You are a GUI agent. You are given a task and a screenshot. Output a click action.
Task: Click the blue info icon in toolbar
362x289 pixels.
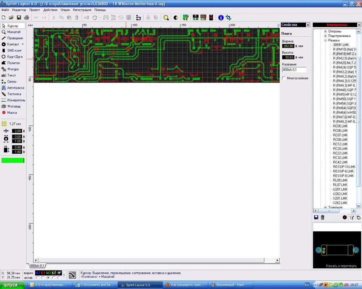click(221, 18)
